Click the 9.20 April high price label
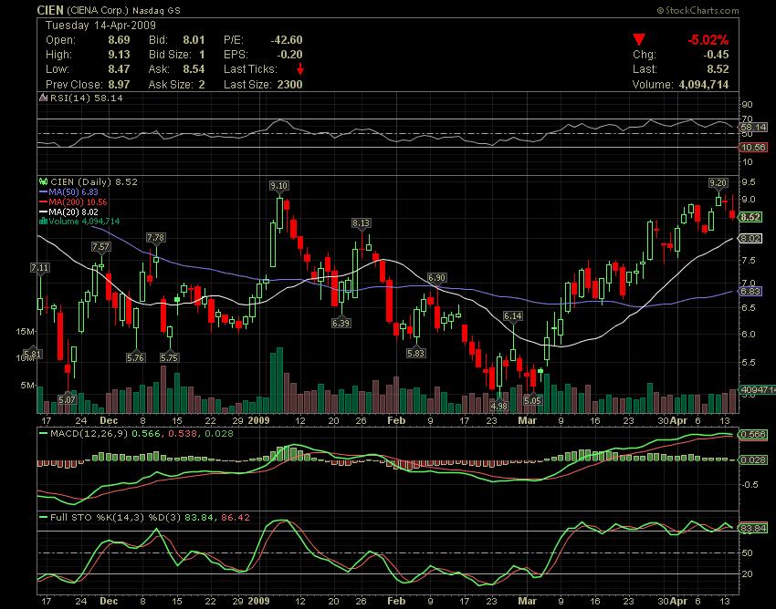The width and height of the screenshot is (776, 609). [718, 183]
